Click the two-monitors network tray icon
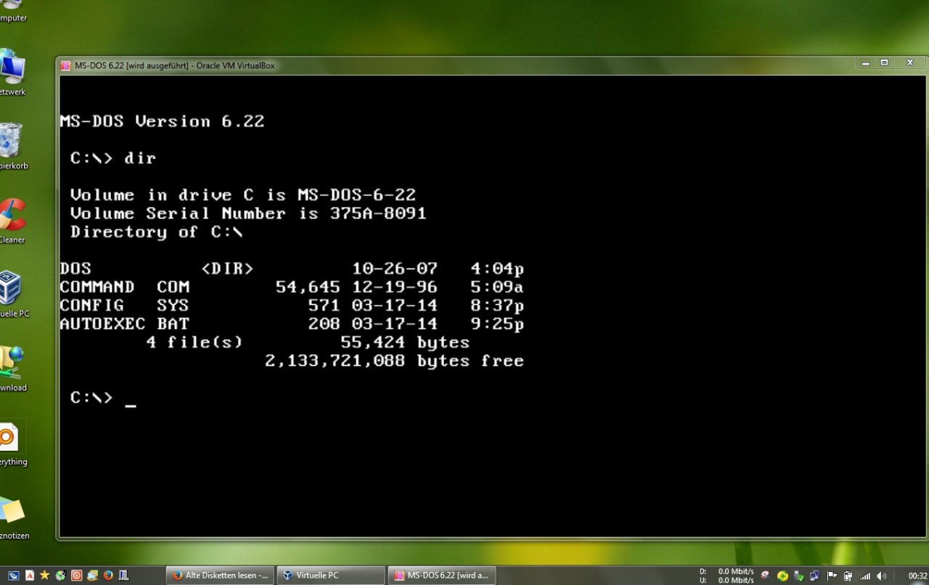This screenshot has width=929, height=585. [814, 576]
